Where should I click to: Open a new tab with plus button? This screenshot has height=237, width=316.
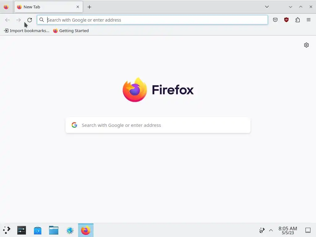click(89, 7)
